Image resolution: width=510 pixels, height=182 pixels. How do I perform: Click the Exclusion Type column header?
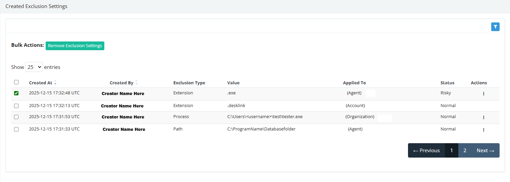pos(189,83)
